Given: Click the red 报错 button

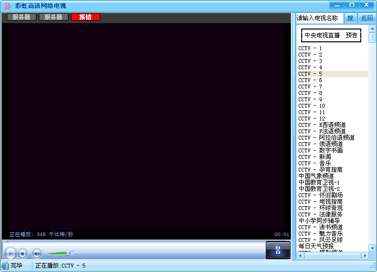Looking at the screenshot, I should click(x=85, y=17).
